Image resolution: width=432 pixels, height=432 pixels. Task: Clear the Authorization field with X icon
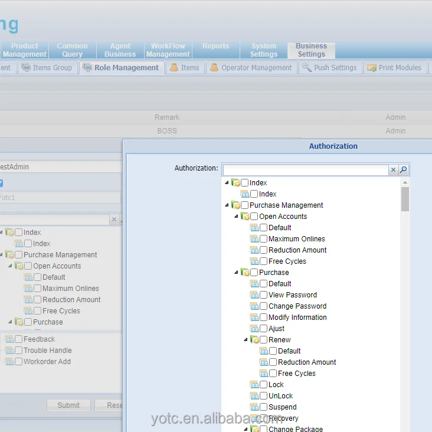click(x=393, y=170)
